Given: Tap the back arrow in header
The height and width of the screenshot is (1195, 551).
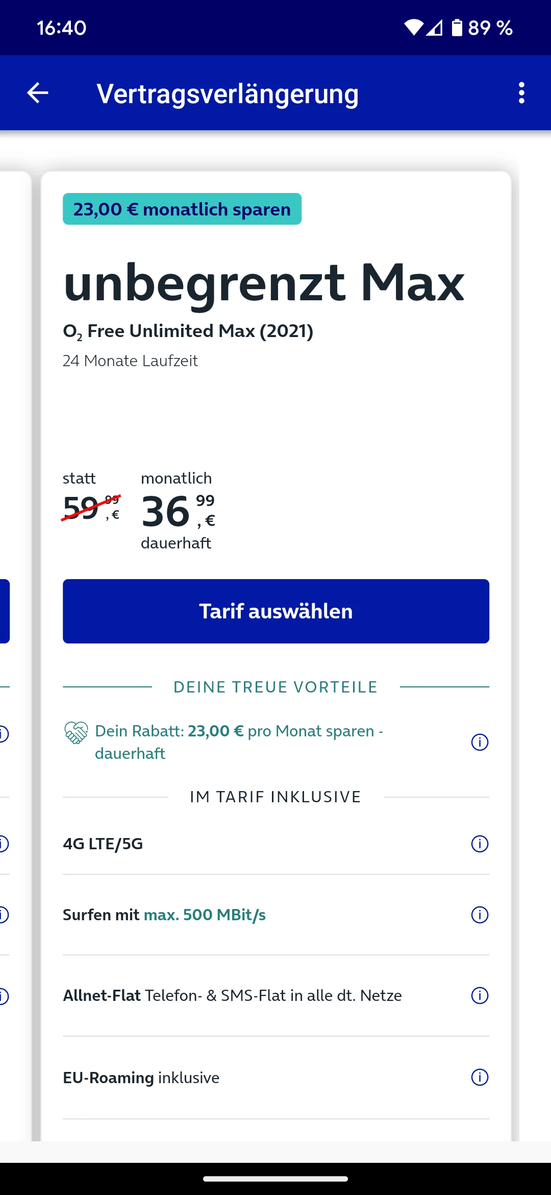Looking at the screenshot, I should [x=37, y=93].
